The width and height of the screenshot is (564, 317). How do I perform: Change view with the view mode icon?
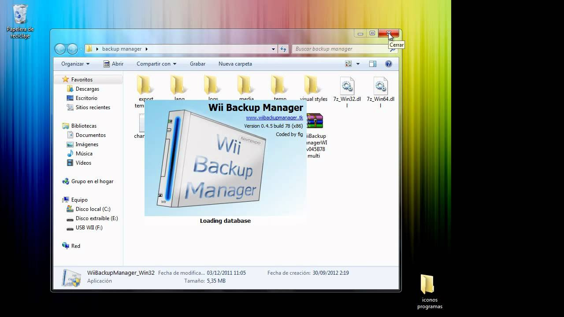pos(349,64)
